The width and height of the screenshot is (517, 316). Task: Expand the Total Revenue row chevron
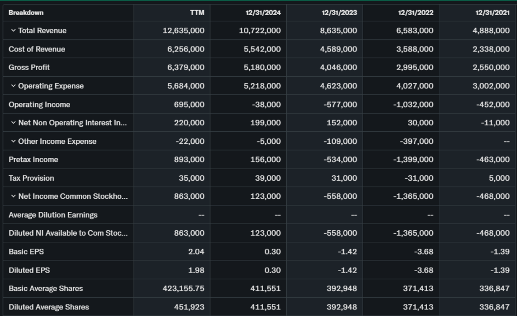point(13,31)
